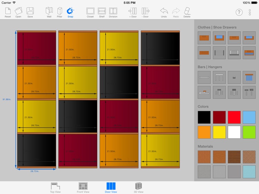259x194 pixels.
Task: Choose the yellow color swatch
Action: pyautogui.click(x=219, y=132)
